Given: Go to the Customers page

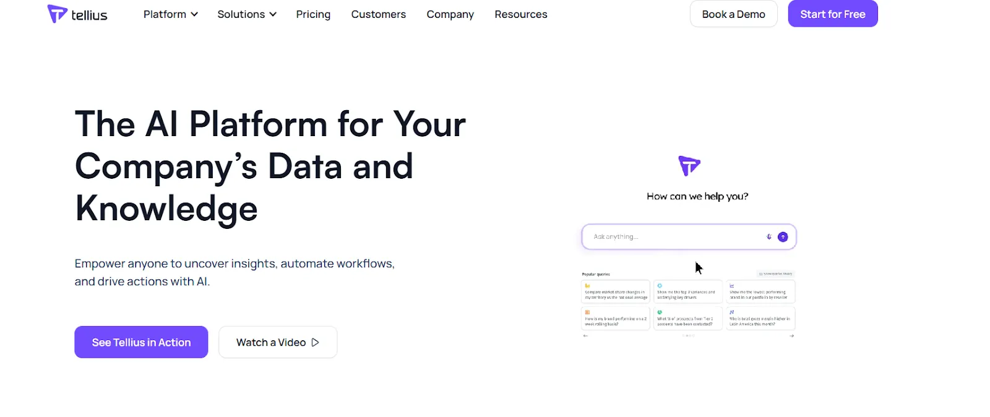Looking at the screenshot, I should [378, 14].
